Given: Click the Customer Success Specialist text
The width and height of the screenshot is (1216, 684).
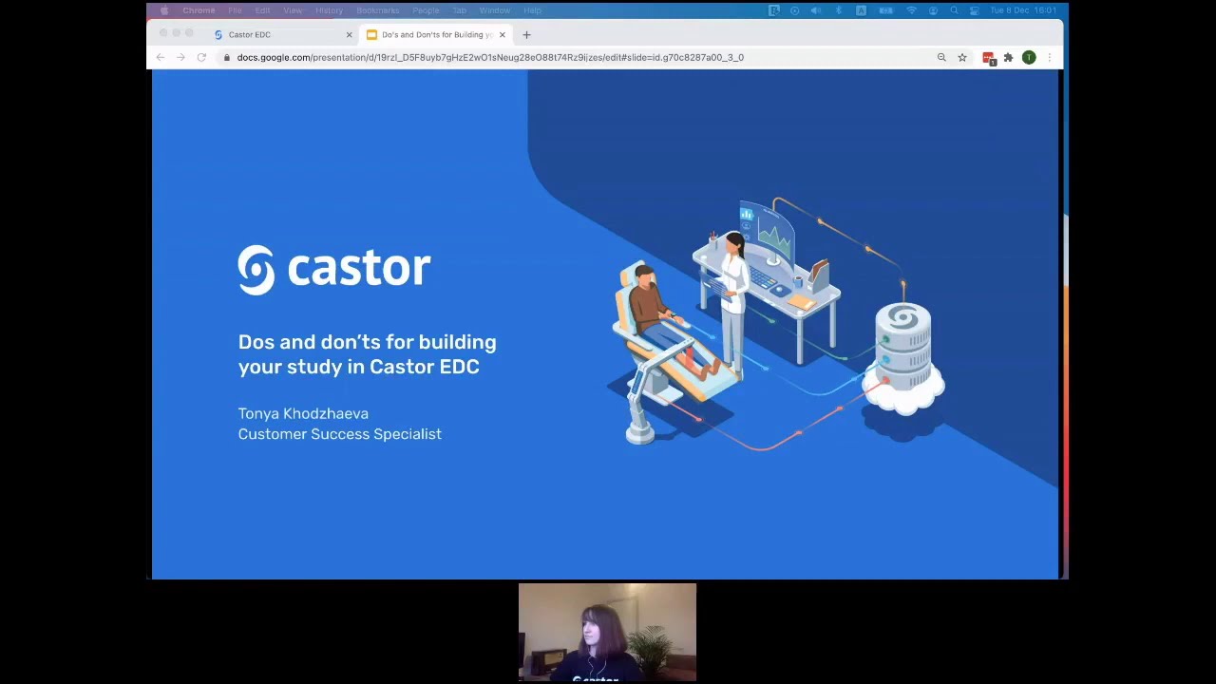Looking at the screenshot, I should [x=339, y=434].
